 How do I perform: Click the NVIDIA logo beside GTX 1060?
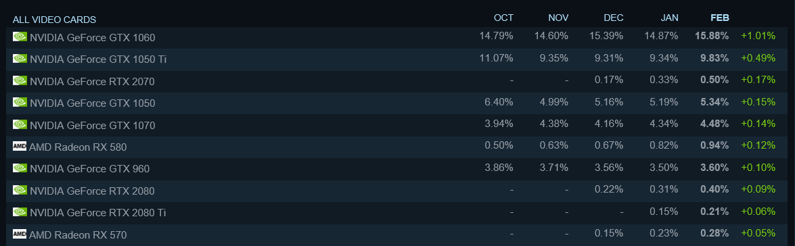click(20, 36)
